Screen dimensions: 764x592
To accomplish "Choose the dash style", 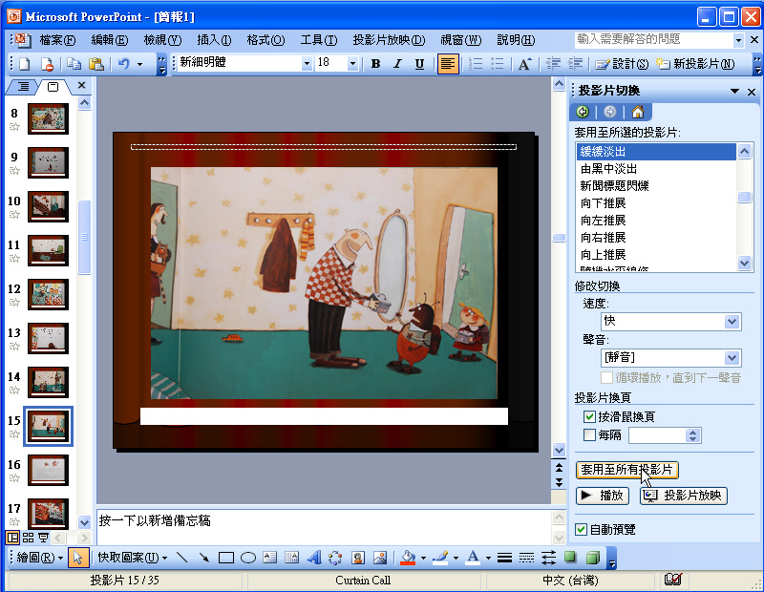I will [x=526, y=558].
